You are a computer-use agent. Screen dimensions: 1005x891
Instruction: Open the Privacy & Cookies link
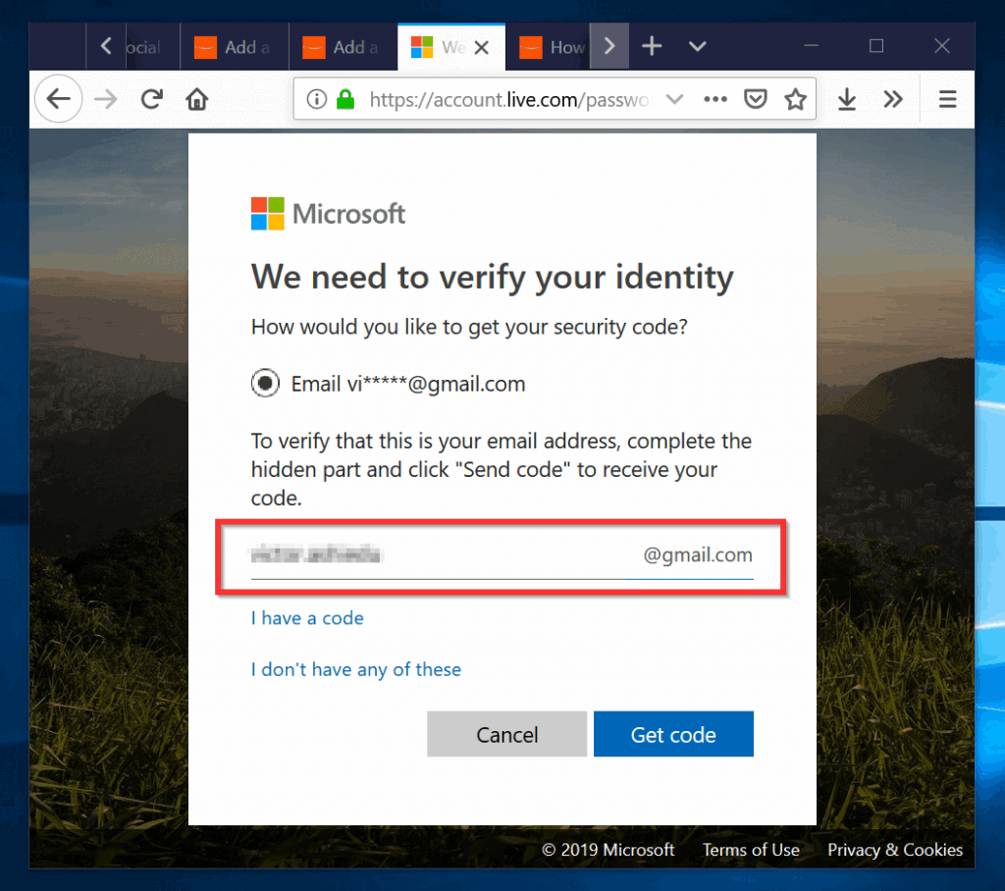coord(895,850)
